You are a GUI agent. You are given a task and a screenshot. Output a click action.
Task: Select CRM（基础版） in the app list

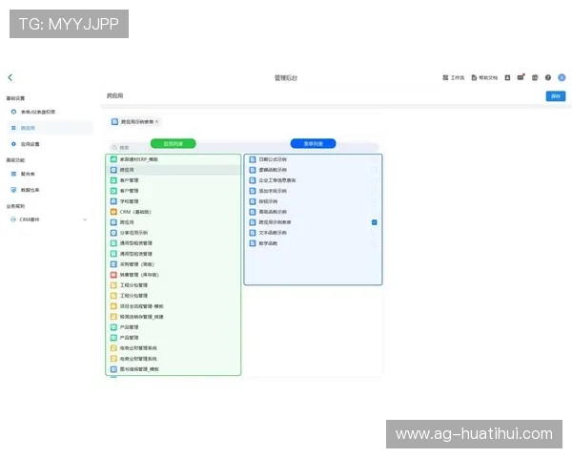(174, 212)
